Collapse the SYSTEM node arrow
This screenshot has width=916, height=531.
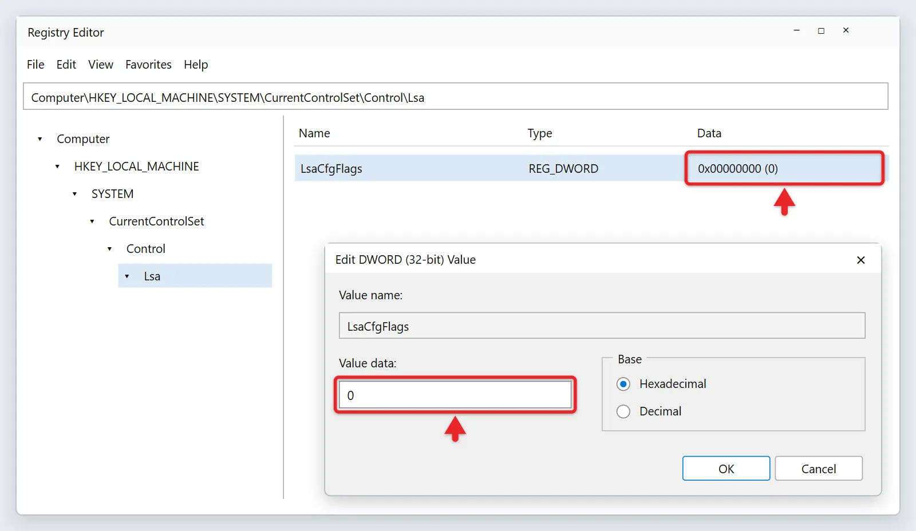click(74, 194)
